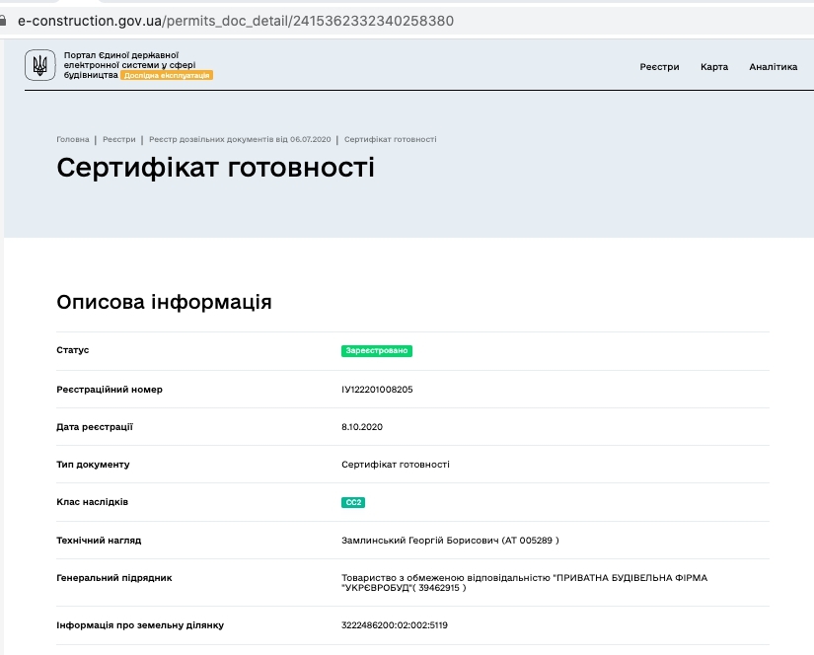The image size is (814, 655).
Task: Open the Реєстри menu item
Action: tap(659, 67)
